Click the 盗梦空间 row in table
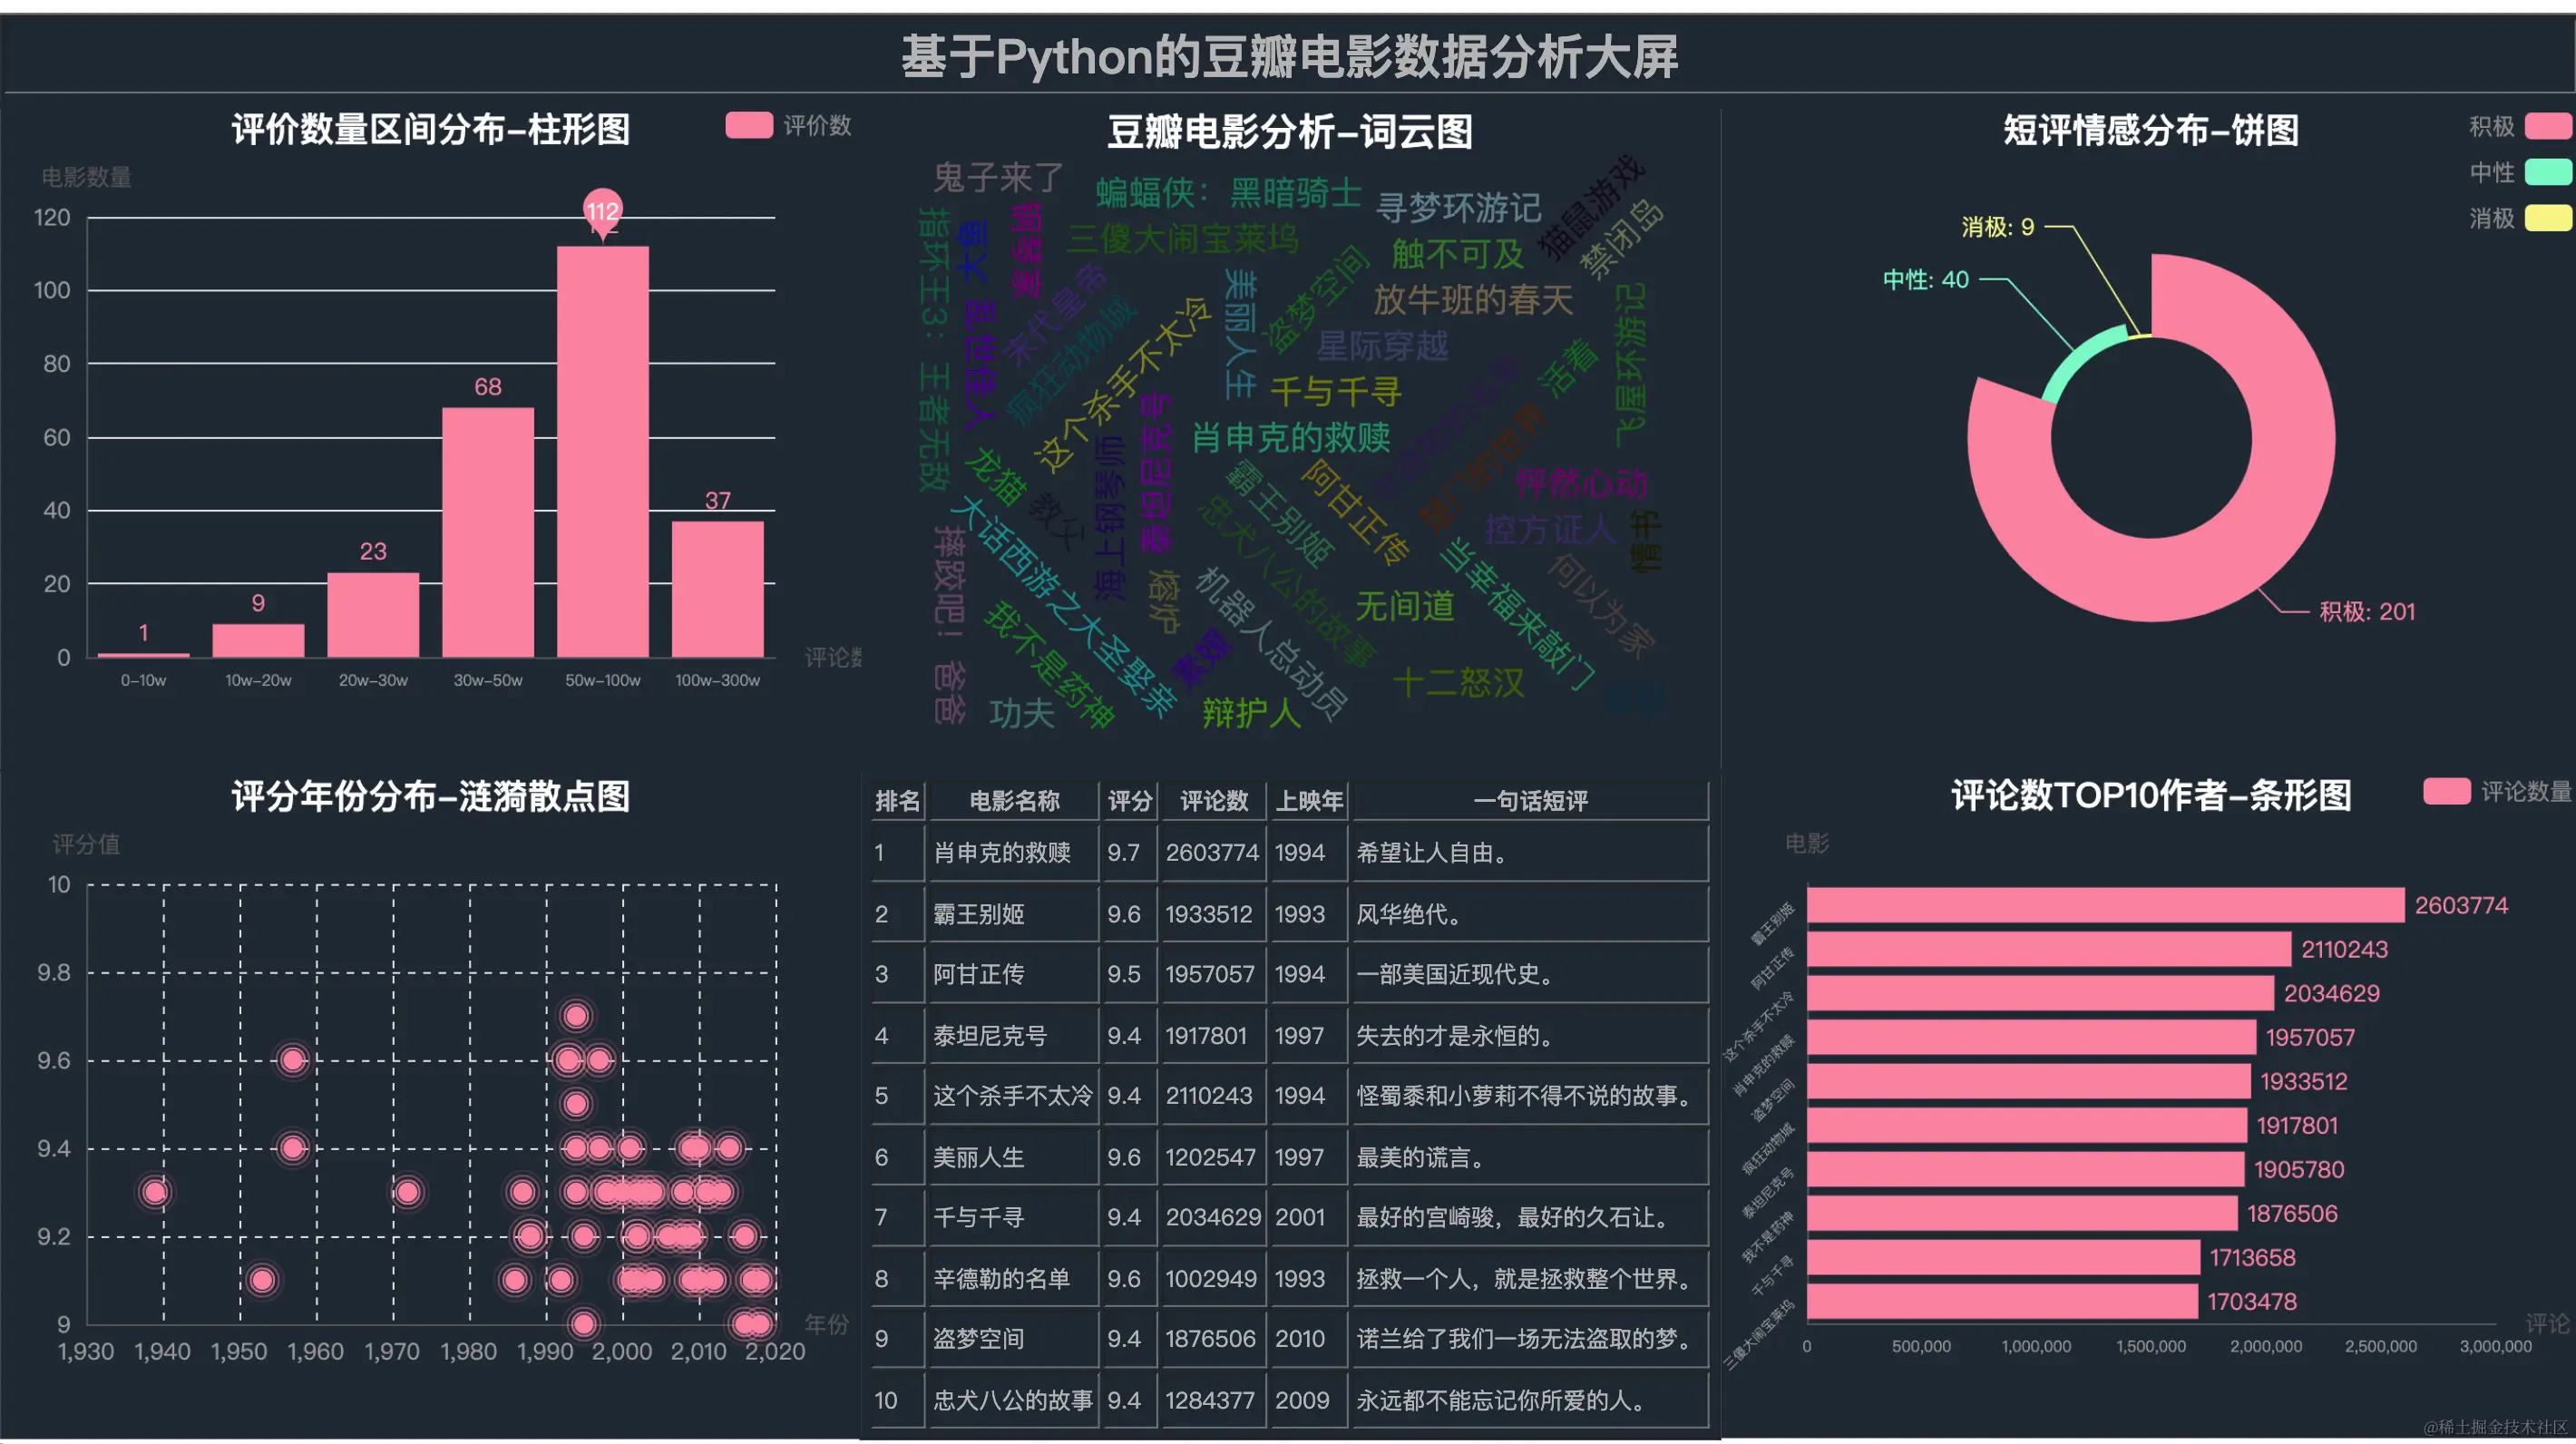The width and height of the screenshot is (2576, 1444). point(978,1339)
